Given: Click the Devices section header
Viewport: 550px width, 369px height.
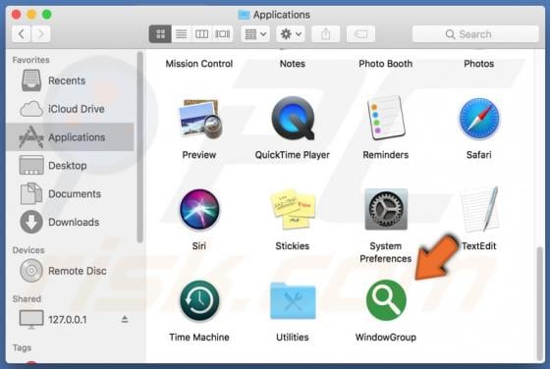Looking at the screenshot, I should (x=28, y=250).
